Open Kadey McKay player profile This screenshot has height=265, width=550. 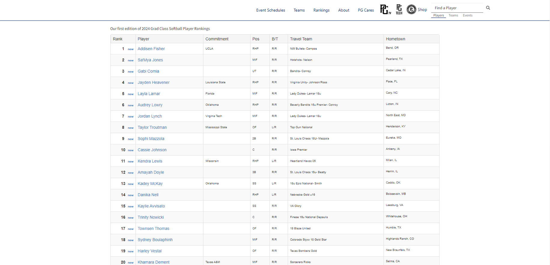point(150,183)
